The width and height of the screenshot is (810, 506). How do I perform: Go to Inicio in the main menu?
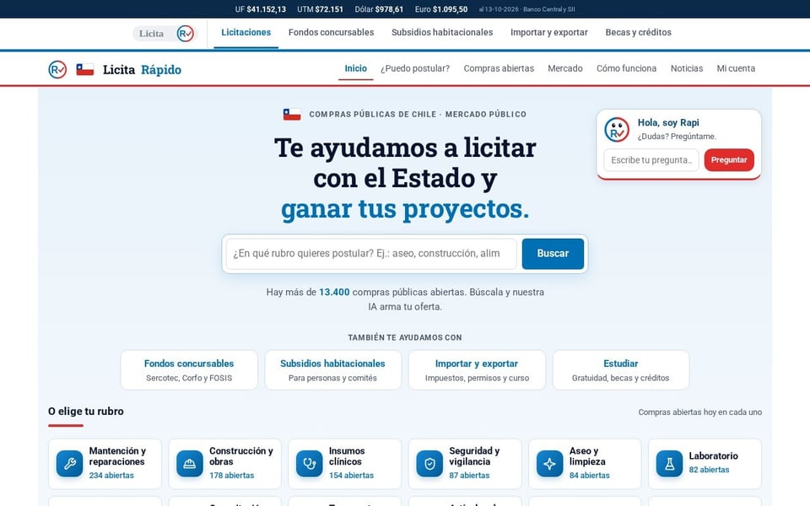(356, 68)
